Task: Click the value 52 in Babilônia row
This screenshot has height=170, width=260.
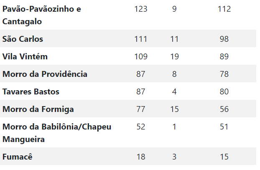Action: click(x=141, y=127)
